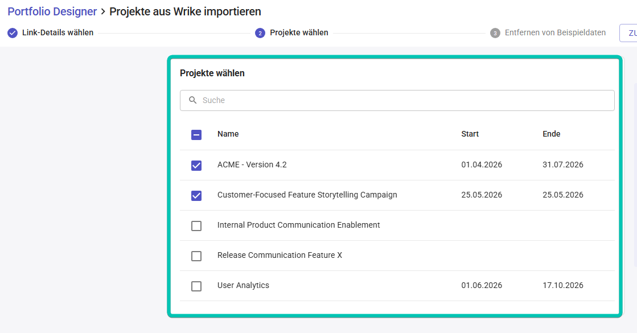Click the magnifier icon in the search field
The image size is (637, 333).
tap(194, 100)
